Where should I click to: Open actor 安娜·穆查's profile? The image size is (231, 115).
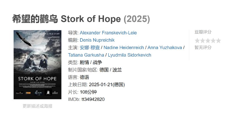coord(90,47)
